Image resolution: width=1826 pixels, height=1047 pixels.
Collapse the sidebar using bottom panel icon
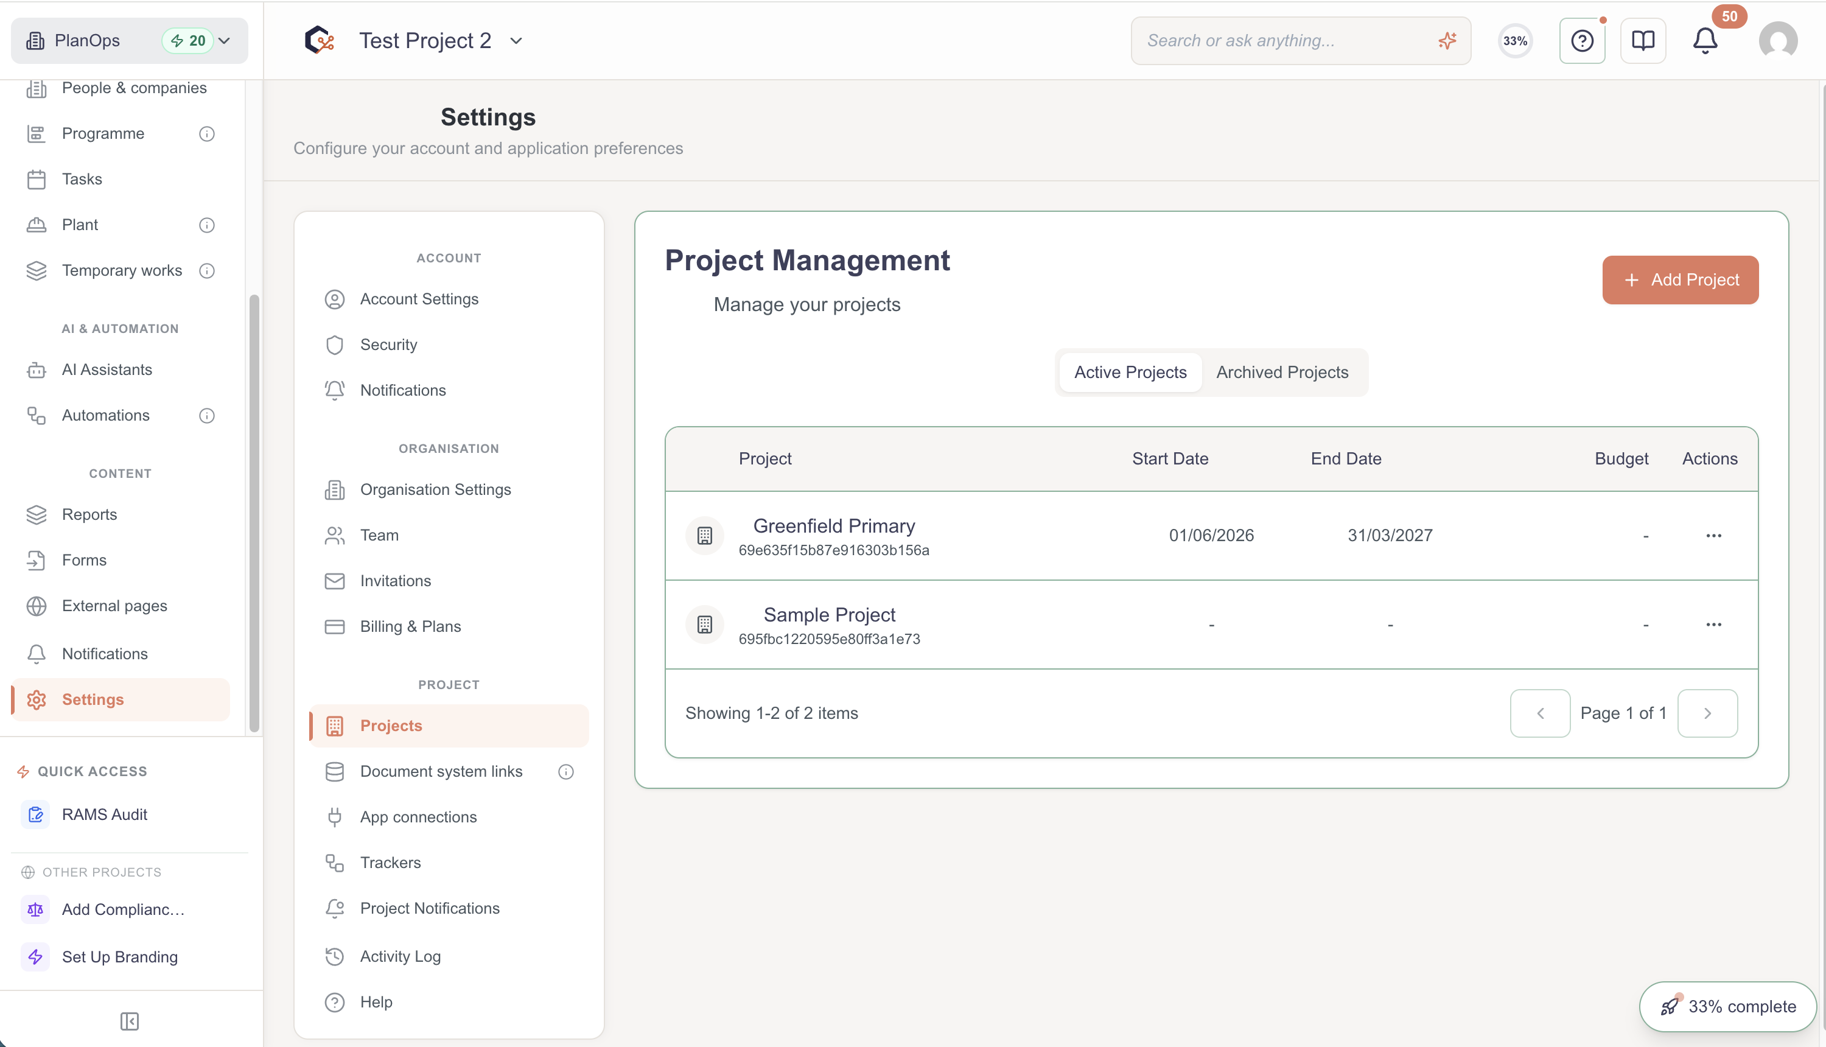click(130, 1021)
